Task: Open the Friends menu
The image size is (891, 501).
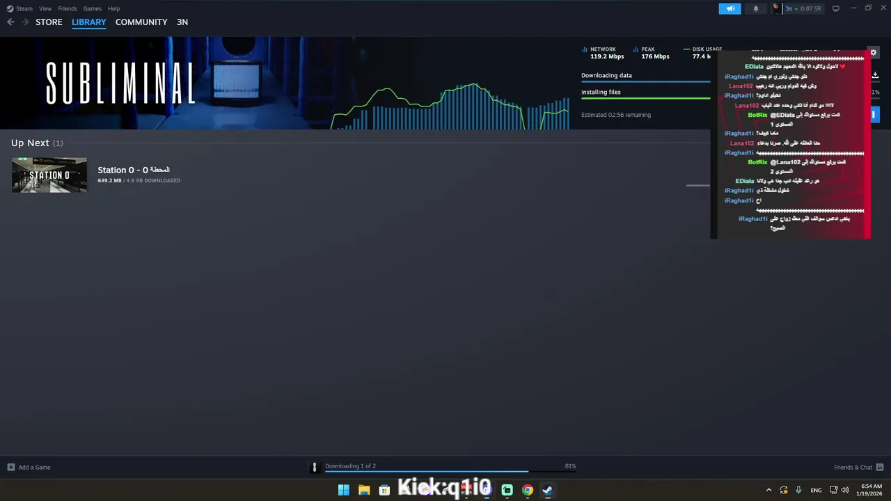Action: pos(68,8)
